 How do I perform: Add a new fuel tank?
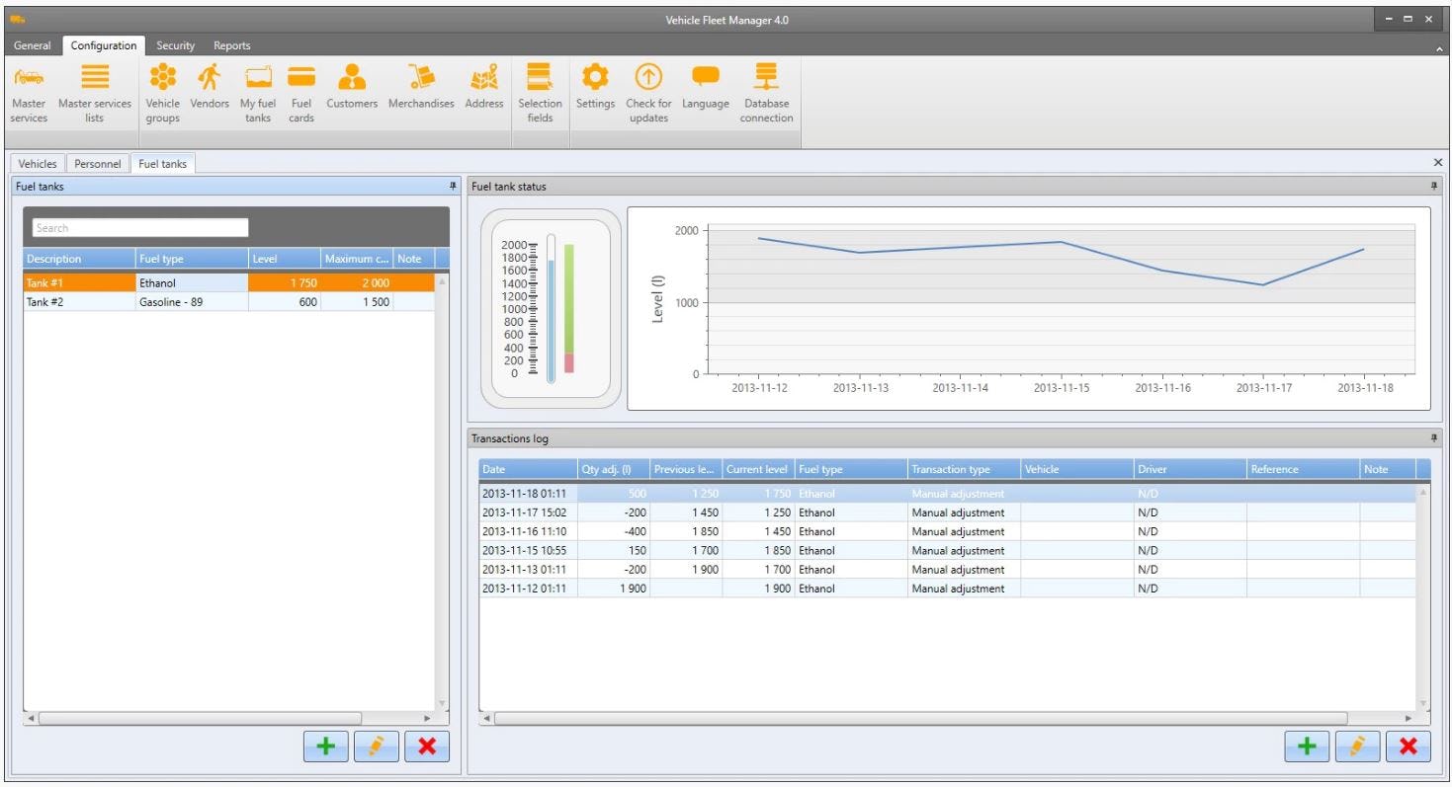click(x=326, y=747)
